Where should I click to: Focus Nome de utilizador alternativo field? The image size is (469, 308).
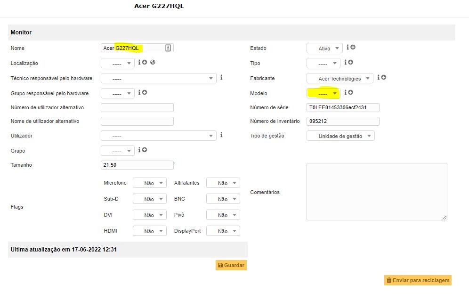tap(137, 121)
